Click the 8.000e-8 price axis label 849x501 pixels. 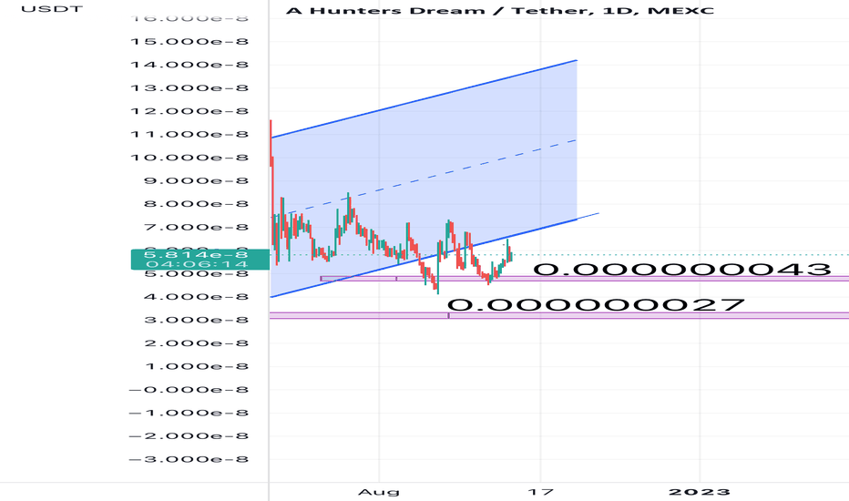(196, 204)
